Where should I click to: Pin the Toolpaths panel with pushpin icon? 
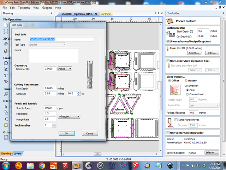tap(224, 13)
